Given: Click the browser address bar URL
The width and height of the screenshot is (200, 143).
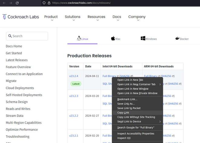Looking at the screenshot, I should (x=81, y=3).
